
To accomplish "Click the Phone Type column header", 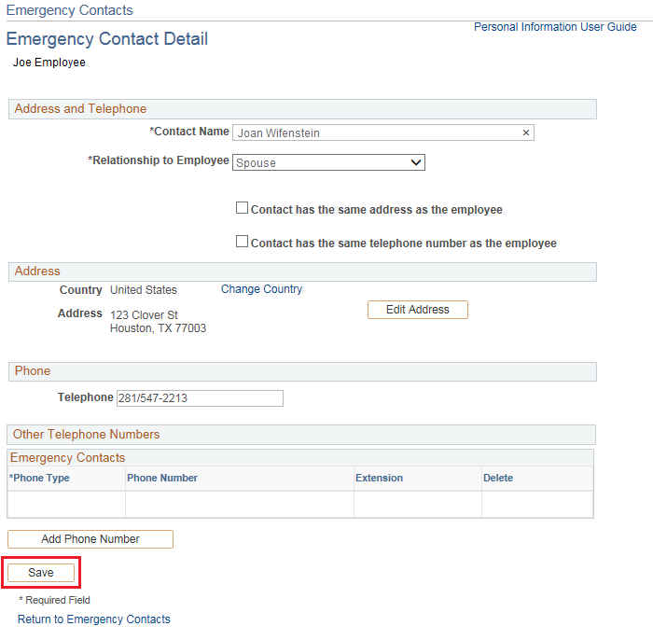I will (x=40, y=478).
